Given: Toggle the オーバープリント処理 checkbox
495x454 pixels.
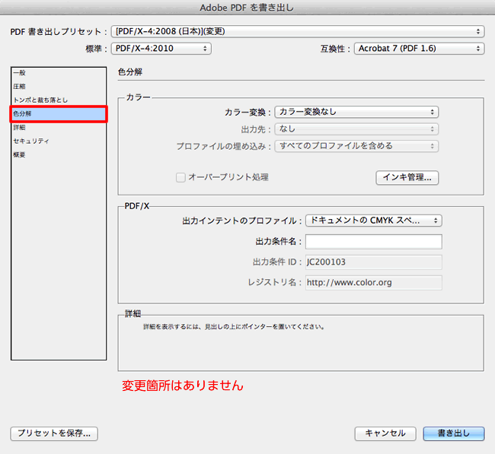Looking at the screenshot, I should coord(180,177).
